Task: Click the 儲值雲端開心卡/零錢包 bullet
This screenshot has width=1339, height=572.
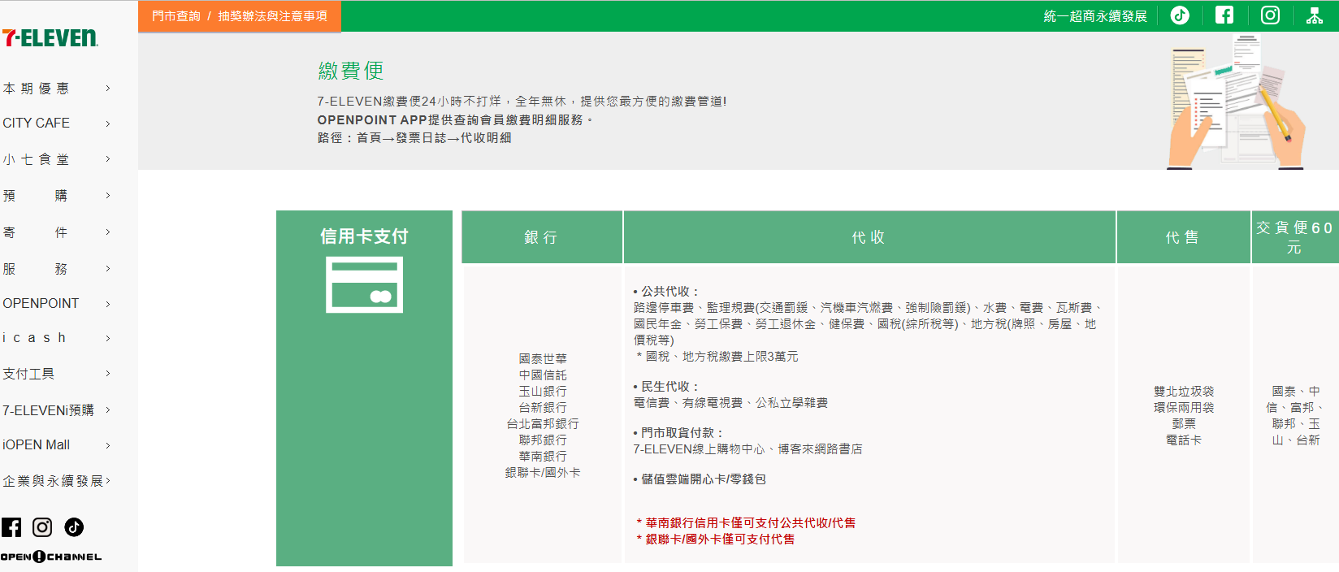Action: tap(700, 479)
